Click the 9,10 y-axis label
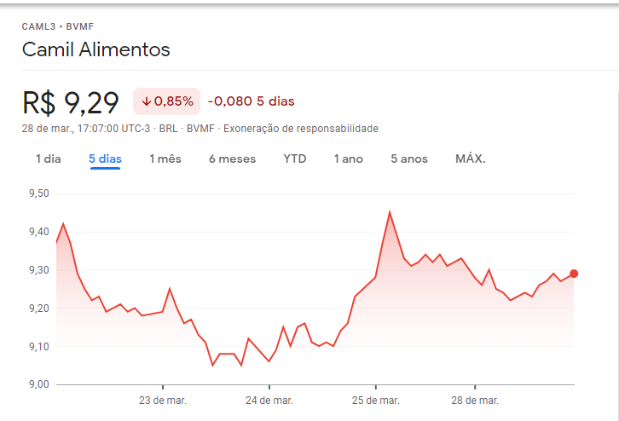The height and width of the screenshot is (421, 619). pos(39,346)
